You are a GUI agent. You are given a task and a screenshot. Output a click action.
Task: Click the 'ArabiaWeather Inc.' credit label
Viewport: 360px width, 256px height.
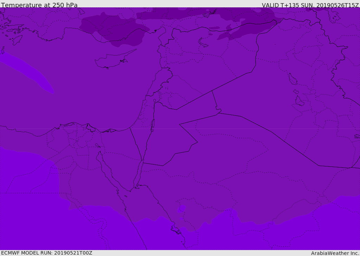[x=335, y=253]
